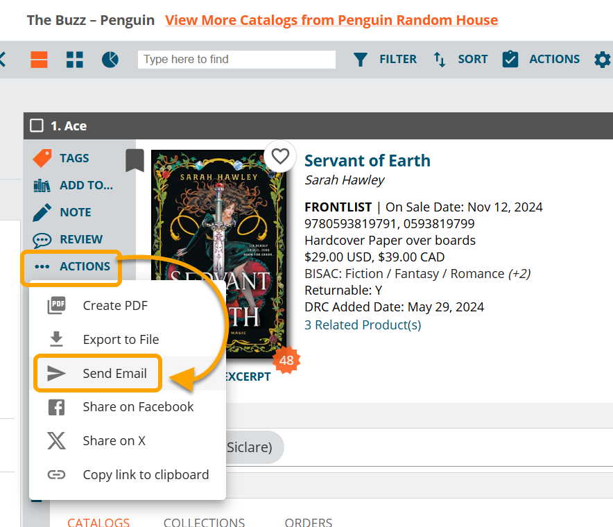The width and height of the screenshot is (613, 527).
Task: Check the 1. Ace selection checkbox
Action: tap(37, 126)
